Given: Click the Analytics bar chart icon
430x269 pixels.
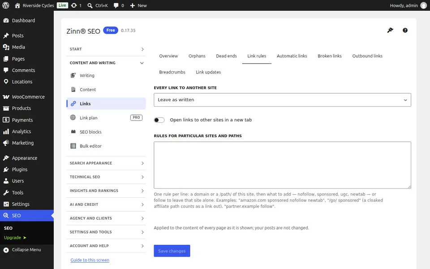Looking at the screenshot, I should coord(6,131).
